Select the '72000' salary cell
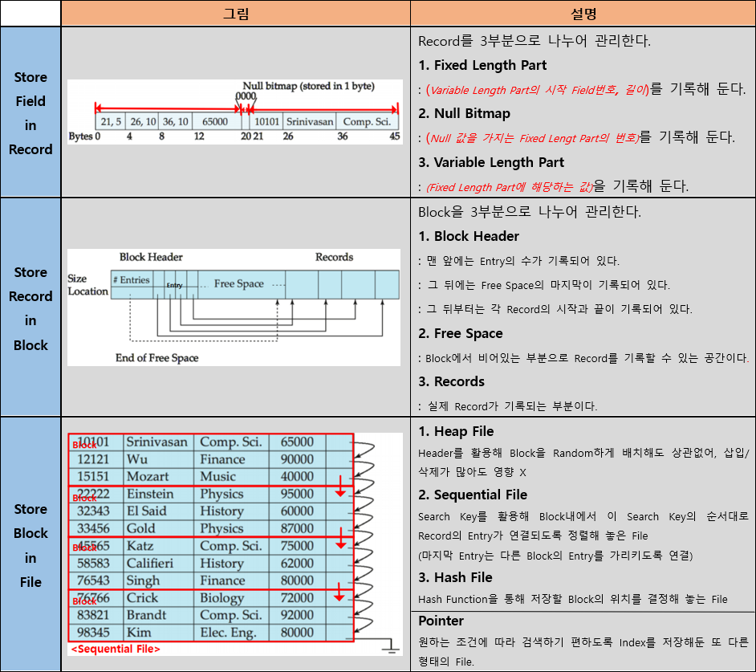 (x=297, y=598)
